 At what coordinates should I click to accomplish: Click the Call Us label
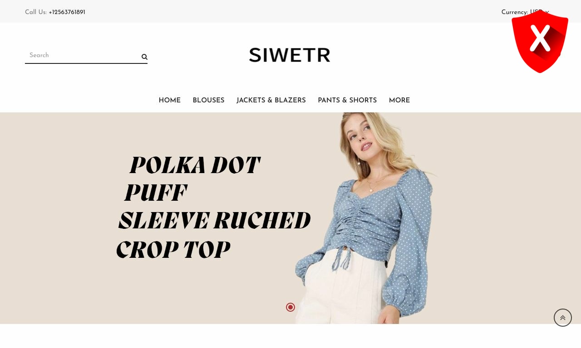(x=36, y=12)
